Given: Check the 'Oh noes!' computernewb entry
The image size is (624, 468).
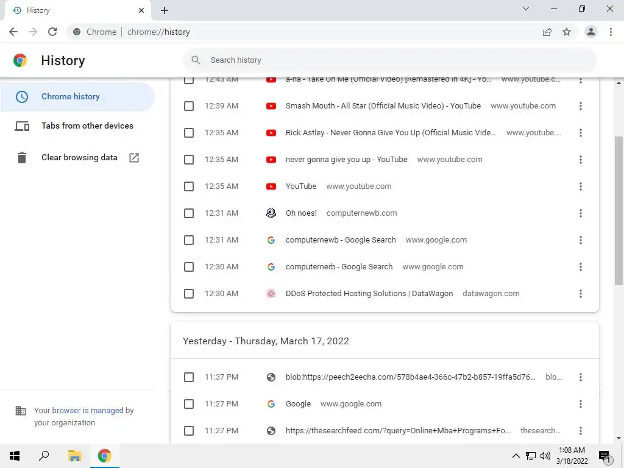Looking at the screenshot, I should (189, 213).
